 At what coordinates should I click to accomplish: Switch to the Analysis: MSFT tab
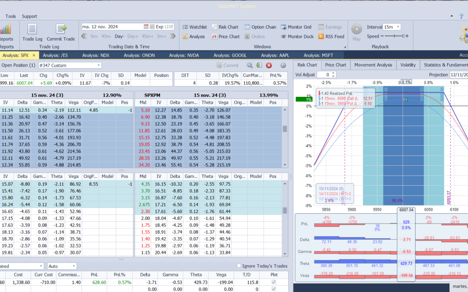318,55
